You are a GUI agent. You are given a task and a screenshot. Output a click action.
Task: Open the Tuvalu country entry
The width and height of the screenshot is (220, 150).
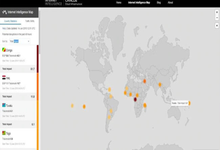[18, 110]
